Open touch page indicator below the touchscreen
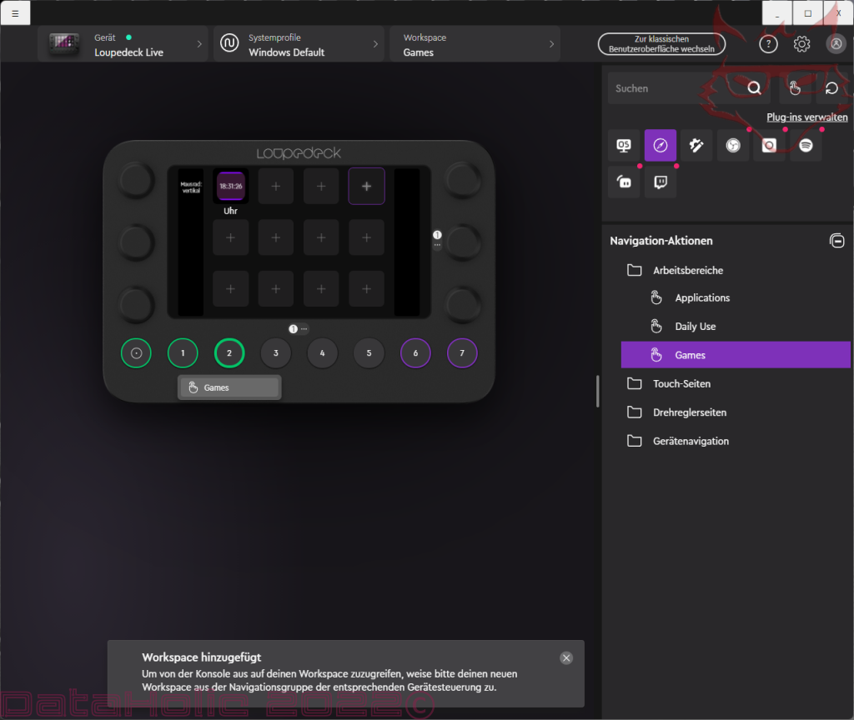The width and height of the screenshot is (854, 720). tap(298, 328)
